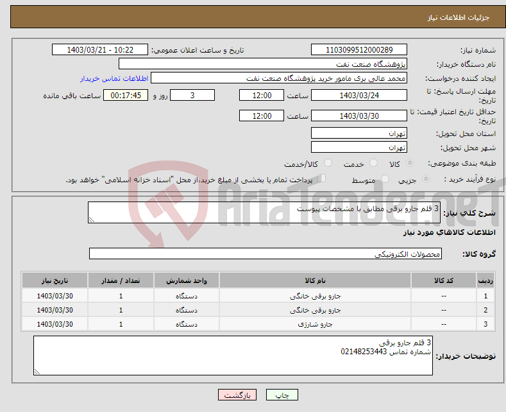Viewport: 506px width, 412px height.
Task: Click the resize handle of the description textarea
Action: tap(91, 219)
